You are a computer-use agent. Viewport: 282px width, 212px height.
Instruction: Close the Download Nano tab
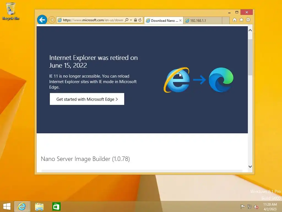point(180,20)
